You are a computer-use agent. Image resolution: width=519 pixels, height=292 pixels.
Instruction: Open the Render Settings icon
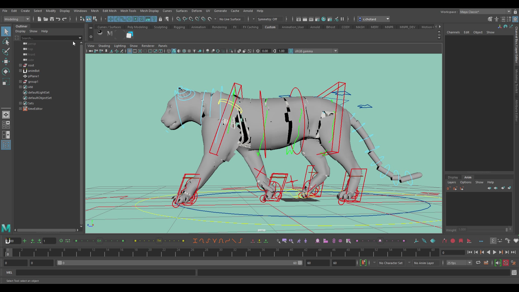pyautogui.click(x=317, y=19)
